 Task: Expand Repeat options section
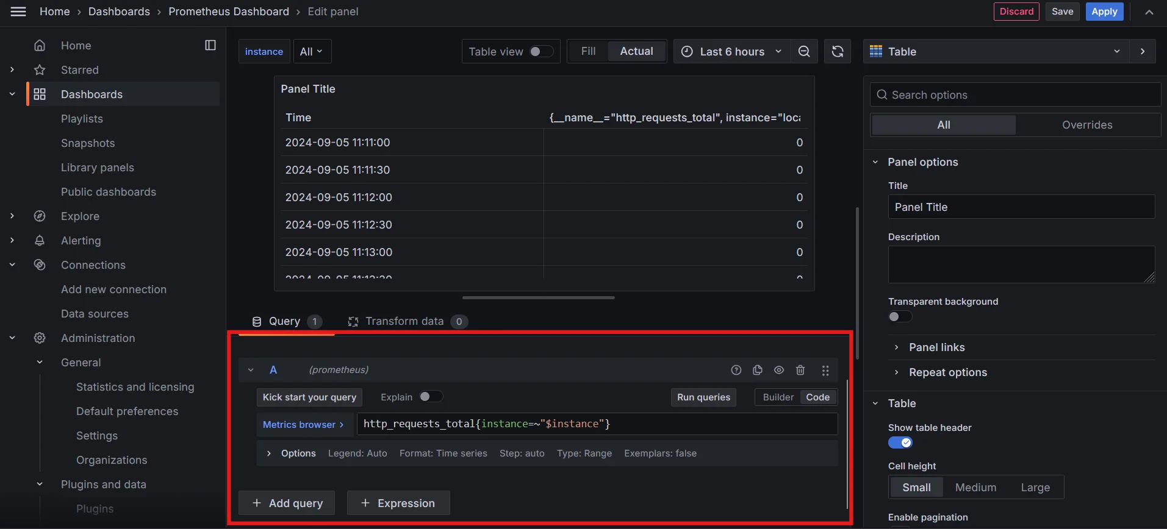[x=896, y=372]
